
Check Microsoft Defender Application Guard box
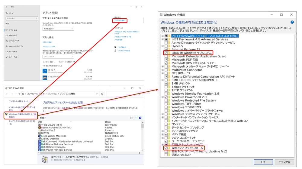pyautogui.click(x=166, y=56)
